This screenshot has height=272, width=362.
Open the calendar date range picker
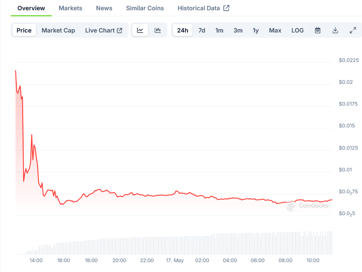(x=317, y=30)
